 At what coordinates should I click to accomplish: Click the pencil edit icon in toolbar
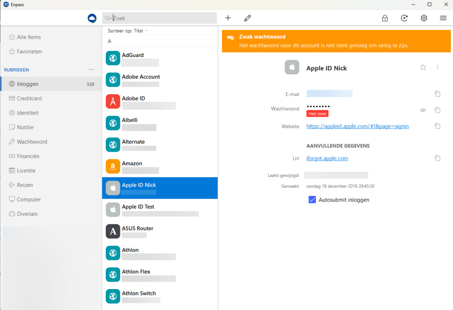[x=247, y=18]
